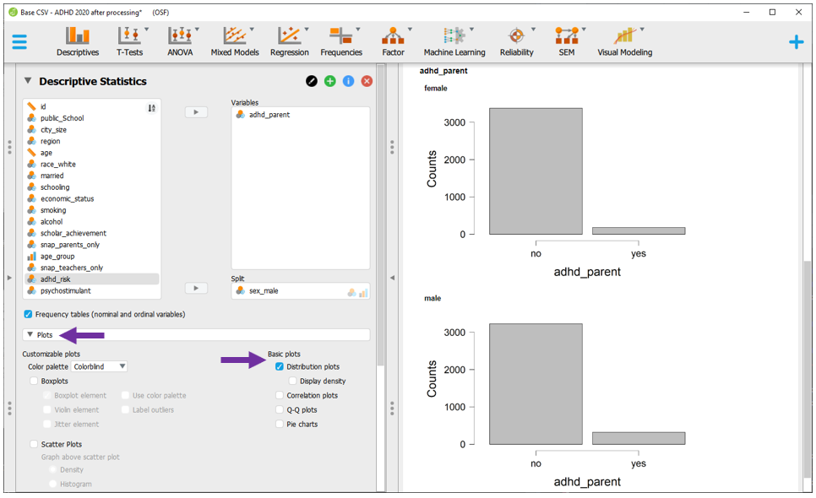Image resolution: width=816 pixels, height=498 pixels.
Task: Collapse the Descriptive Statistics panel
Action: pyautogui.click(x=28, y=81)
